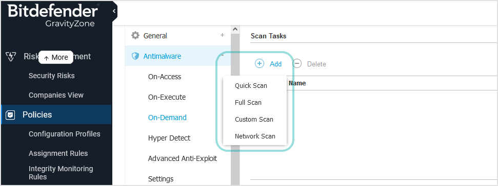Image resolution: width=498 pixels, height=186 pixels.
Task: Collapse the sidebar with arrow handle
Action: (114, 11)
